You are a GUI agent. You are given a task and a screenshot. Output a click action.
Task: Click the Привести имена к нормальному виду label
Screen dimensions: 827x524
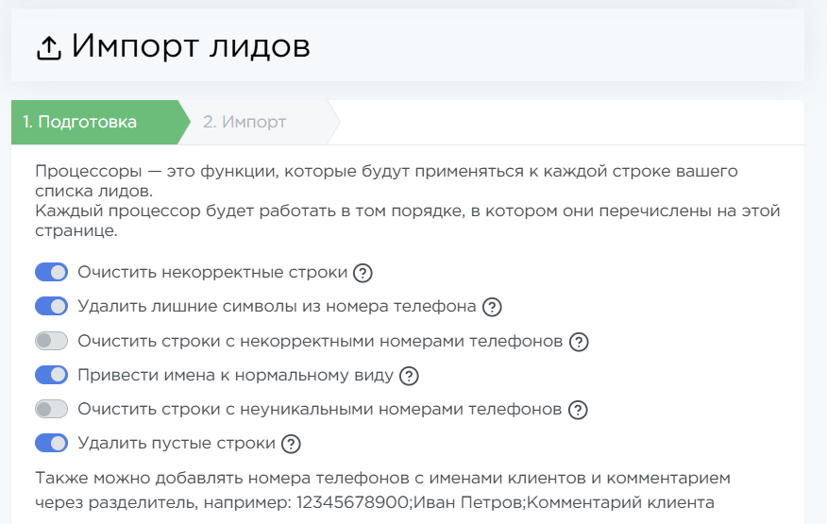click(x=235, y=375)
